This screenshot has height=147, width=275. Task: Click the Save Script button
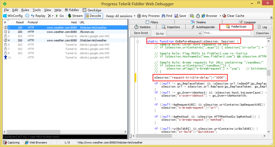pyautogui.click(x=141, y=33)
